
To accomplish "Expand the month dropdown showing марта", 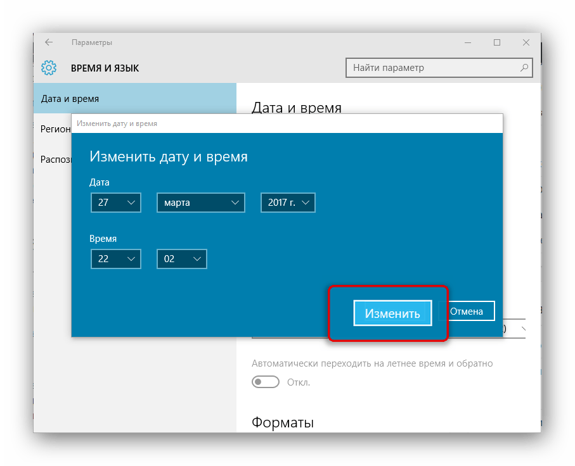I will click(x=200, y=203).
